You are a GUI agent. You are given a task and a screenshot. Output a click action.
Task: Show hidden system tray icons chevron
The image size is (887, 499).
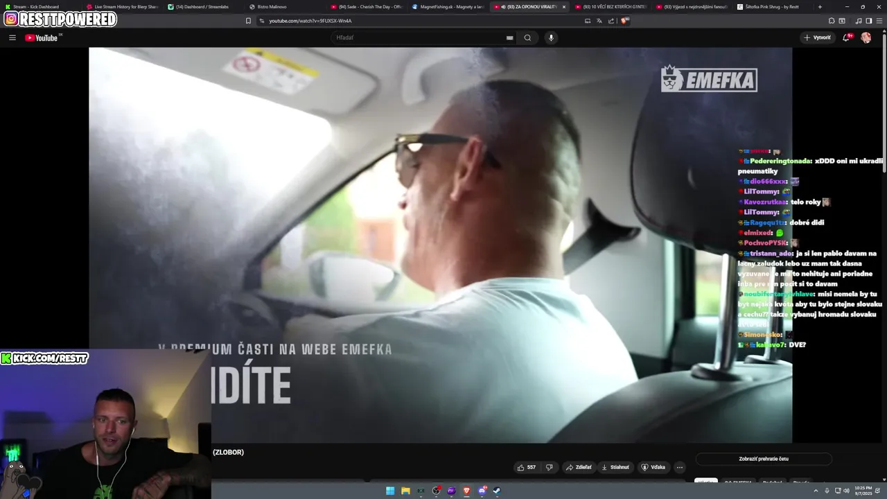pos(816,491)
